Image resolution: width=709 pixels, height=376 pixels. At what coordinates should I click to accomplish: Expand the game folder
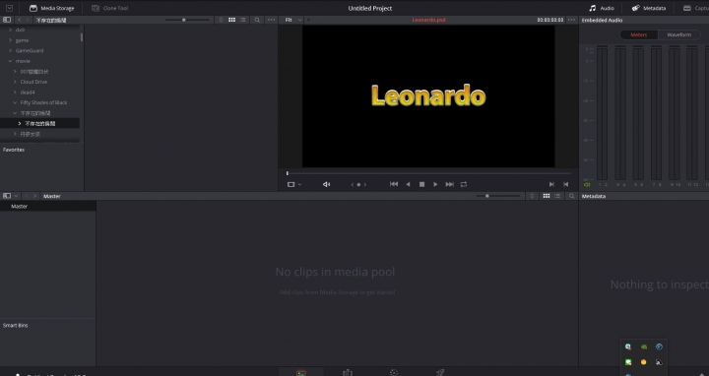click(11, 40)
